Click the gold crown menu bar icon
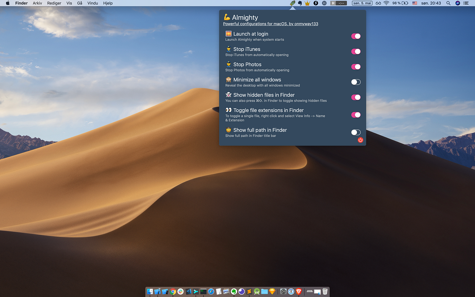The width and height of the screenshot is (475, 297). [x=307, y=3]
